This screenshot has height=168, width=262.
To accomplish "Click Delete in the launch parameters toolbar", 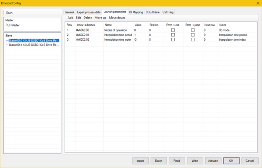I will 88,18.
